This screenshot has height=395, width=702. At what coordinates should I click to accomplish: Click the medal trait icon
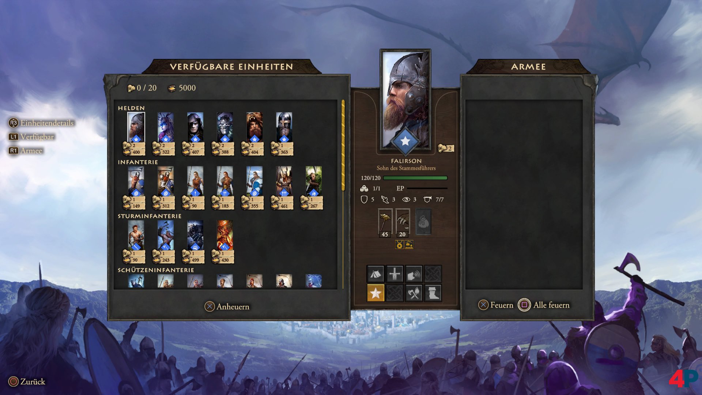[x=399, y=245]
